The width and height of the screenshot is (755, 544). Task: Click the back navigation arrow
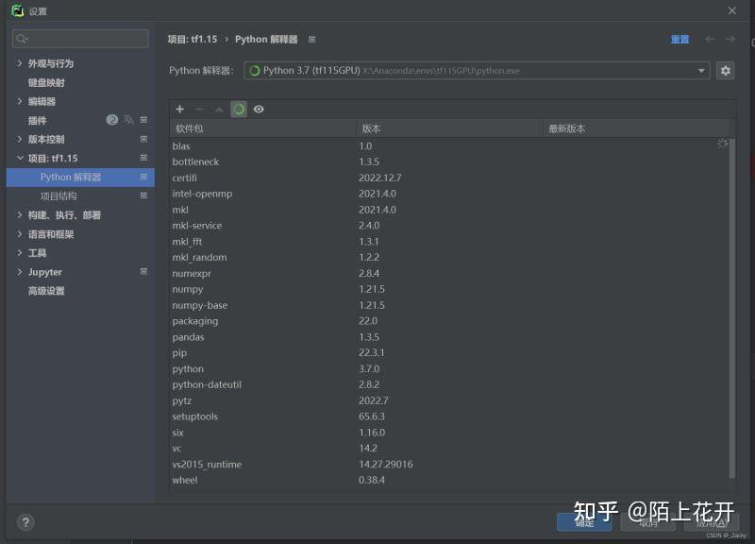(x=710, y=39)
